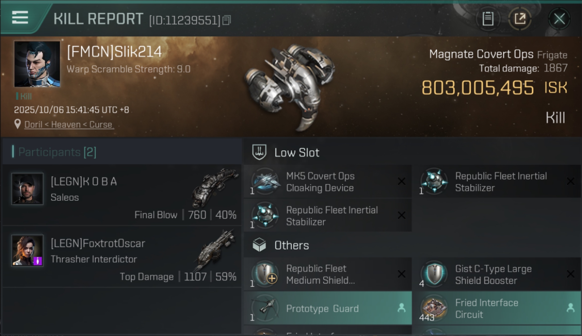582x336 pixels.
Task: Copy the kill report ID
Action: (x=227, y=20)
